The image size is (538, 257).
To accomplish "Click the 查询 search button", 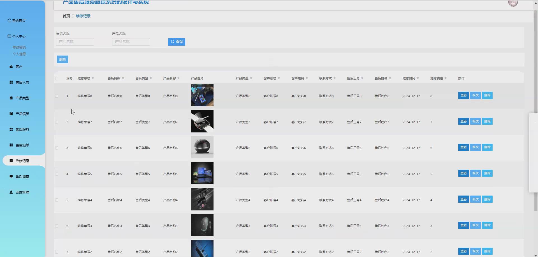I will 177,42.
